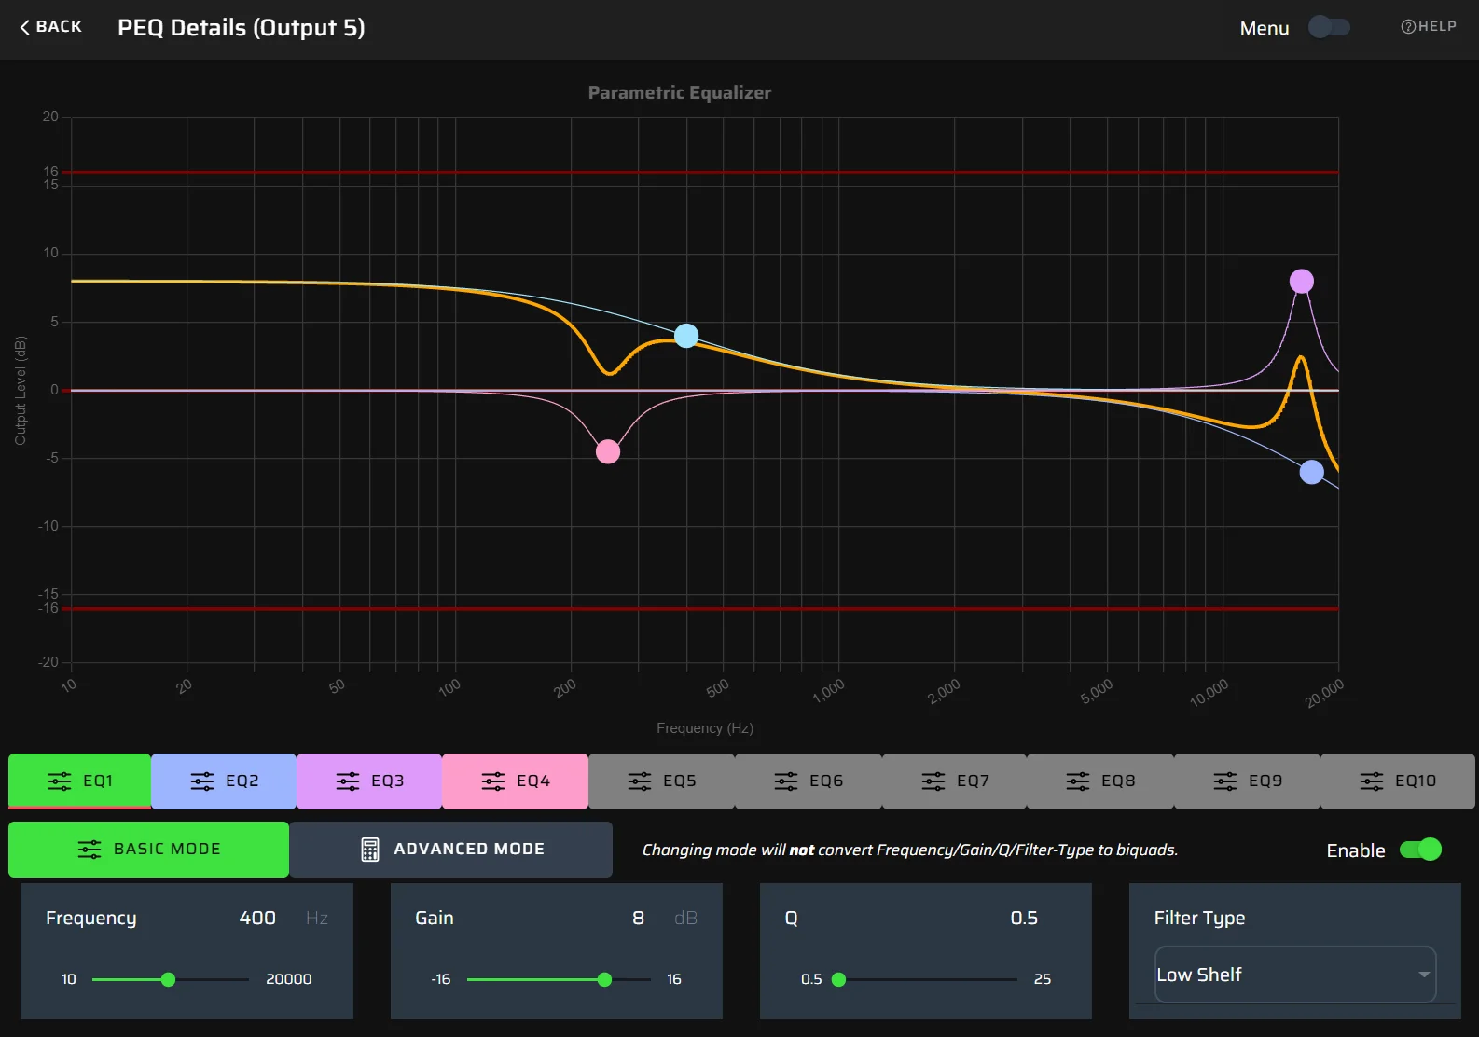Click the purple EQ3 peak handle
This screenshot has height=1037, width=1479.
pyautogui.click(x=1301, y=281)
